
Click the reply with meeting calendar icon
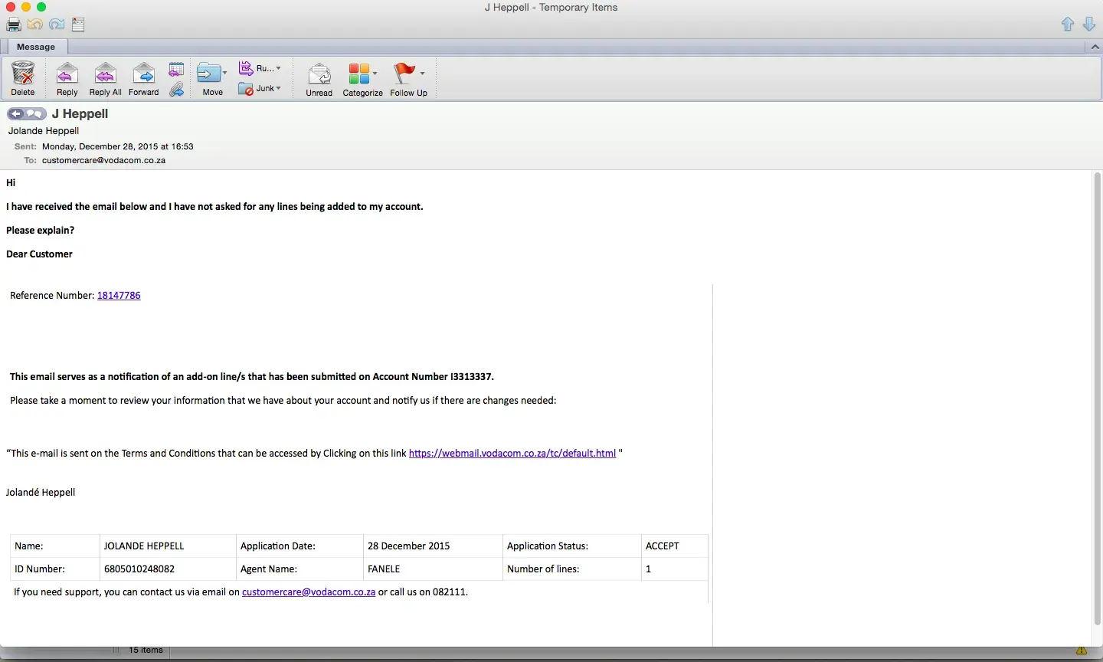(x=176, y=69)
